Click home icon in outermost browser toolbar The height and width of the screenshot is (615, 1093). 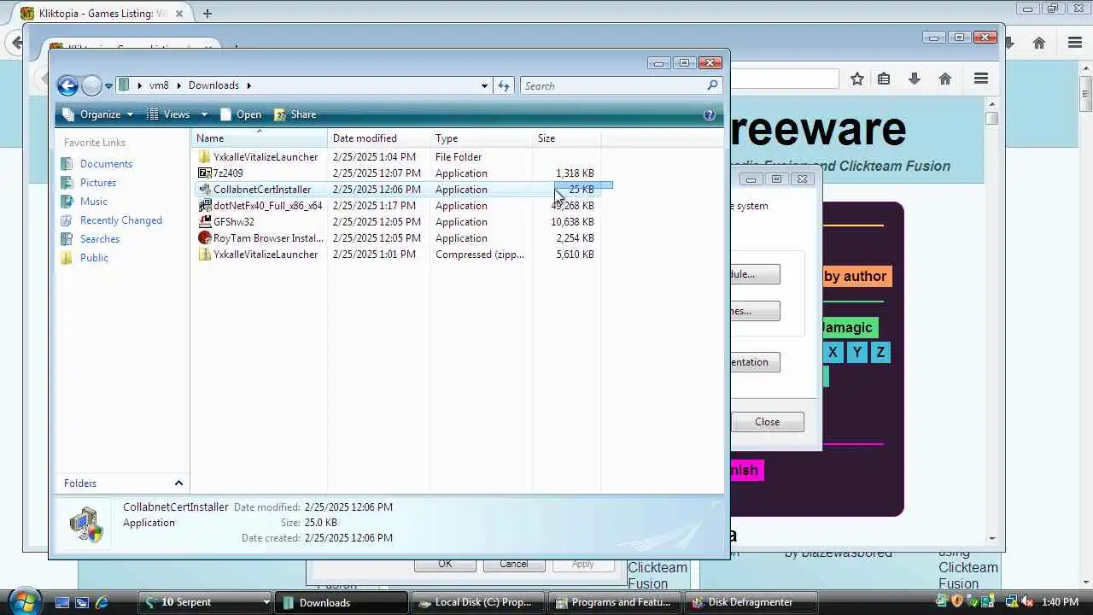(x=1039, y=43)
